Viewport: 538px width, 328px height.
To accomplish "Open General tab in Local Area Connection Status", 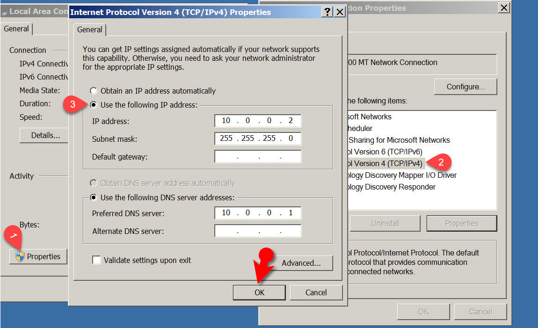I will (16, 29).
